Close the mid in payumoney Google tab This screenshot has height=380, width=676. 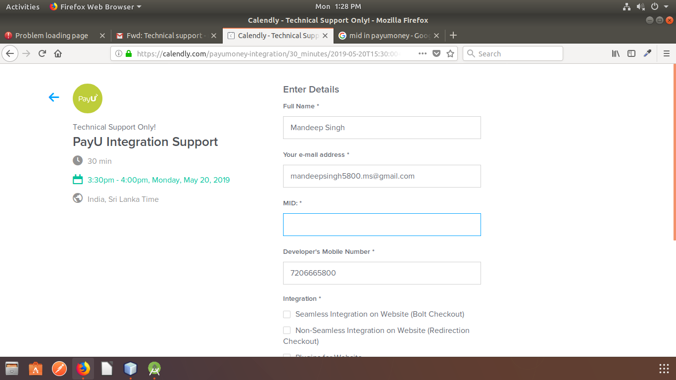pyautogui.click(x=436, y=36)
